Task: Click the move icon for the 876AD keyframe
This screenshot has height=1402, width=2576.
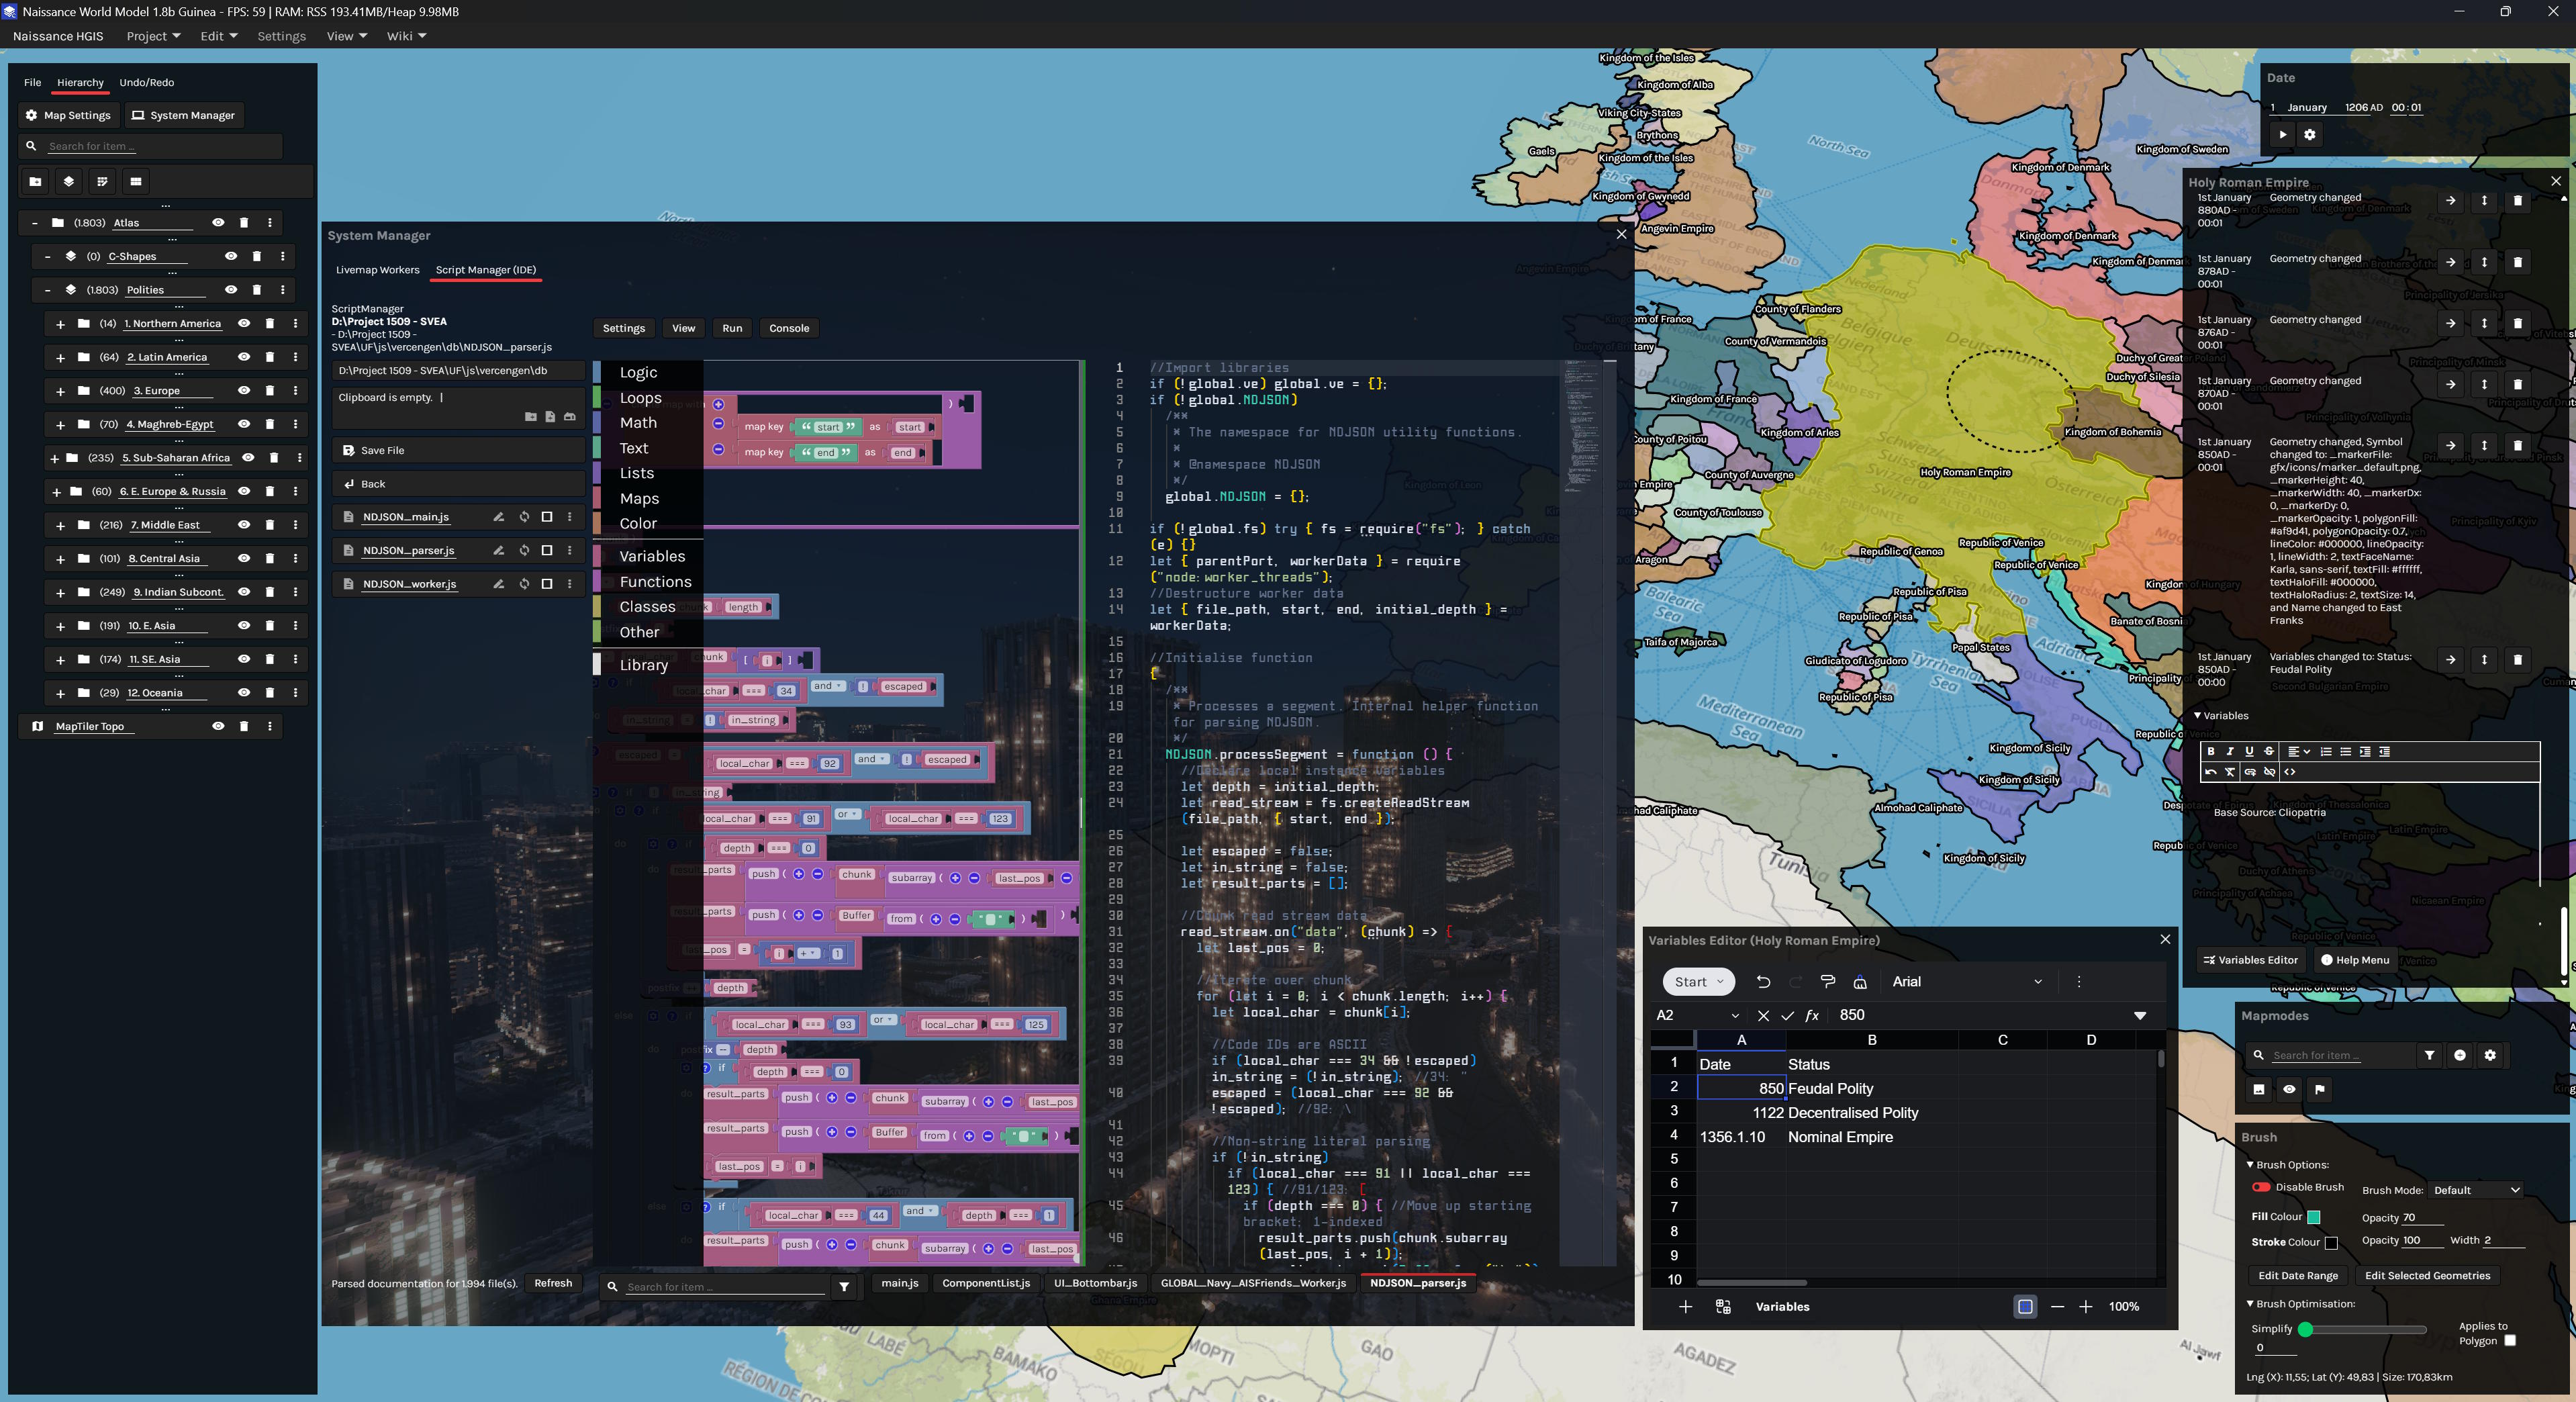Action: click(2484, 323)
